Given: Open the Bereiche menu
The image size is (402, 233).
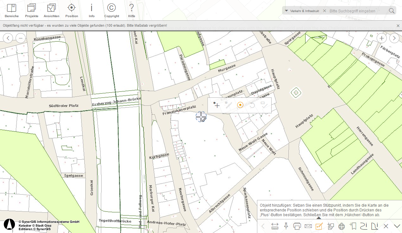Looking at the screenshot, I should [x=12, y=10].
